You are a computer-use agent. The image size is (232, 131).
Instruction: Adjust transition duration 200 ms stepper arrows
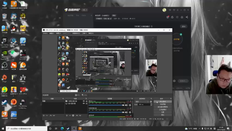[151, 105]
